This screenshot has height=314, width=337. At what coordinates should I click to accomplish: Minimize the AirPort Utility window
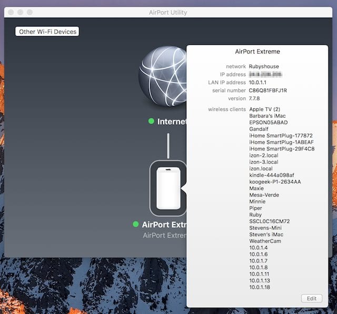click(20, 12)
